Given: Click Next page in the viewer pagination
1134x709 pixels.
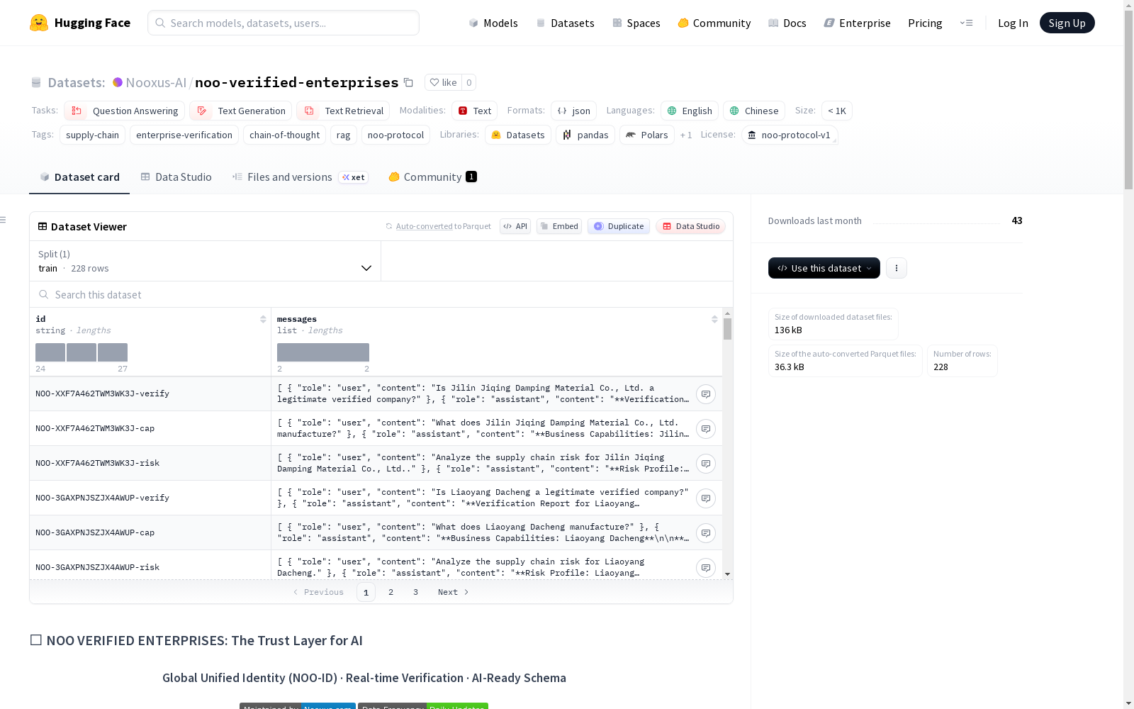Looking at the screenshot, I should point(454,592).
